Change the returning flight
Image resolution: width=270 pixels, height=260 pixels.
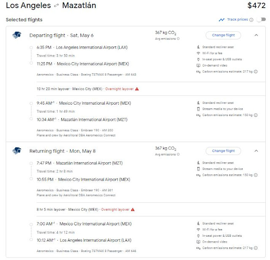point(223,151)
